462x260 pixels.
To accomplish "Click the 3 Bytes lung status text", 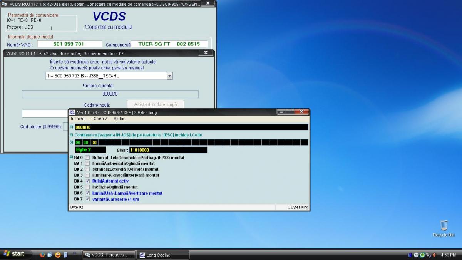I will tap(298, 207).
